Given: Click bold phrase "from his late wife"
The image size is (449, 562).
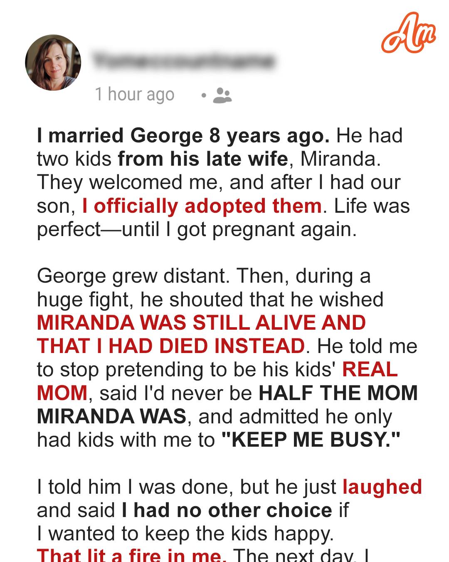Looking at the screenshot, I should pos(203,159).
